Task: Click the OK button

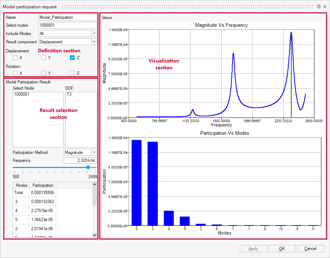Action: [282, 249]
